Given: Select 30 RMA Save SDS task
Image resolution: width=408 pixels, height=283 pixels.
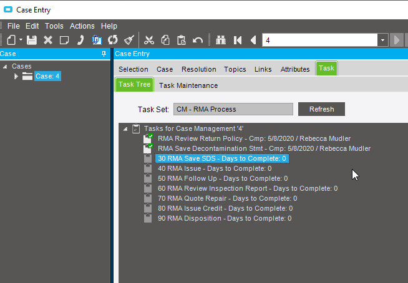Looking at the screenshot, I should (x=222, y=158).
